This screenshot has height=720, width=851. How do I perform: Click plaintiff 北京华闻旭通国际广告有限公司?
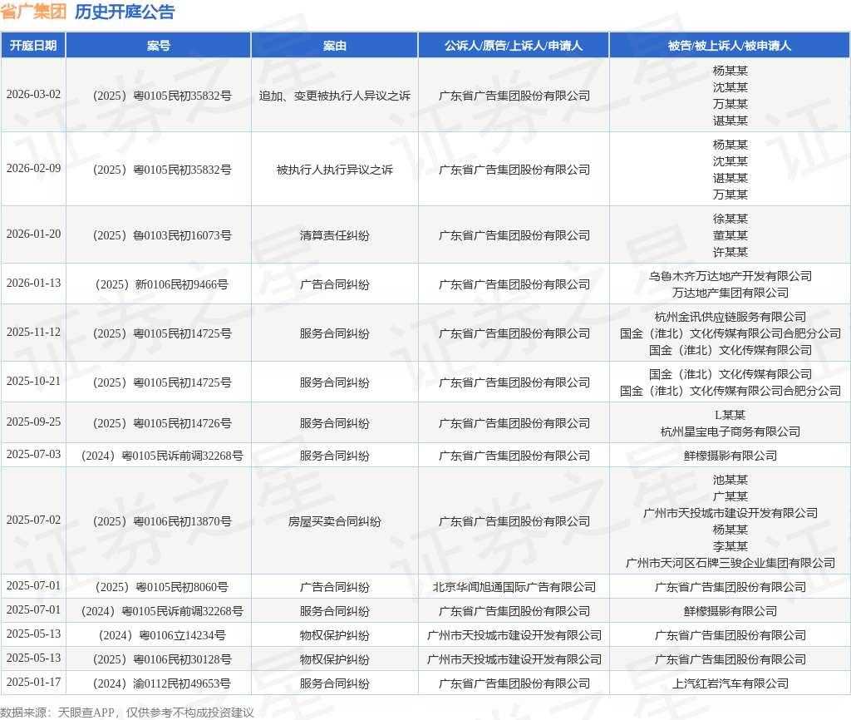pyautogui.click(x=514, y=588)
